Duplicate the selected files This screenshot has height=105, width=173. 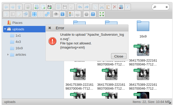(x=6, y=14)
